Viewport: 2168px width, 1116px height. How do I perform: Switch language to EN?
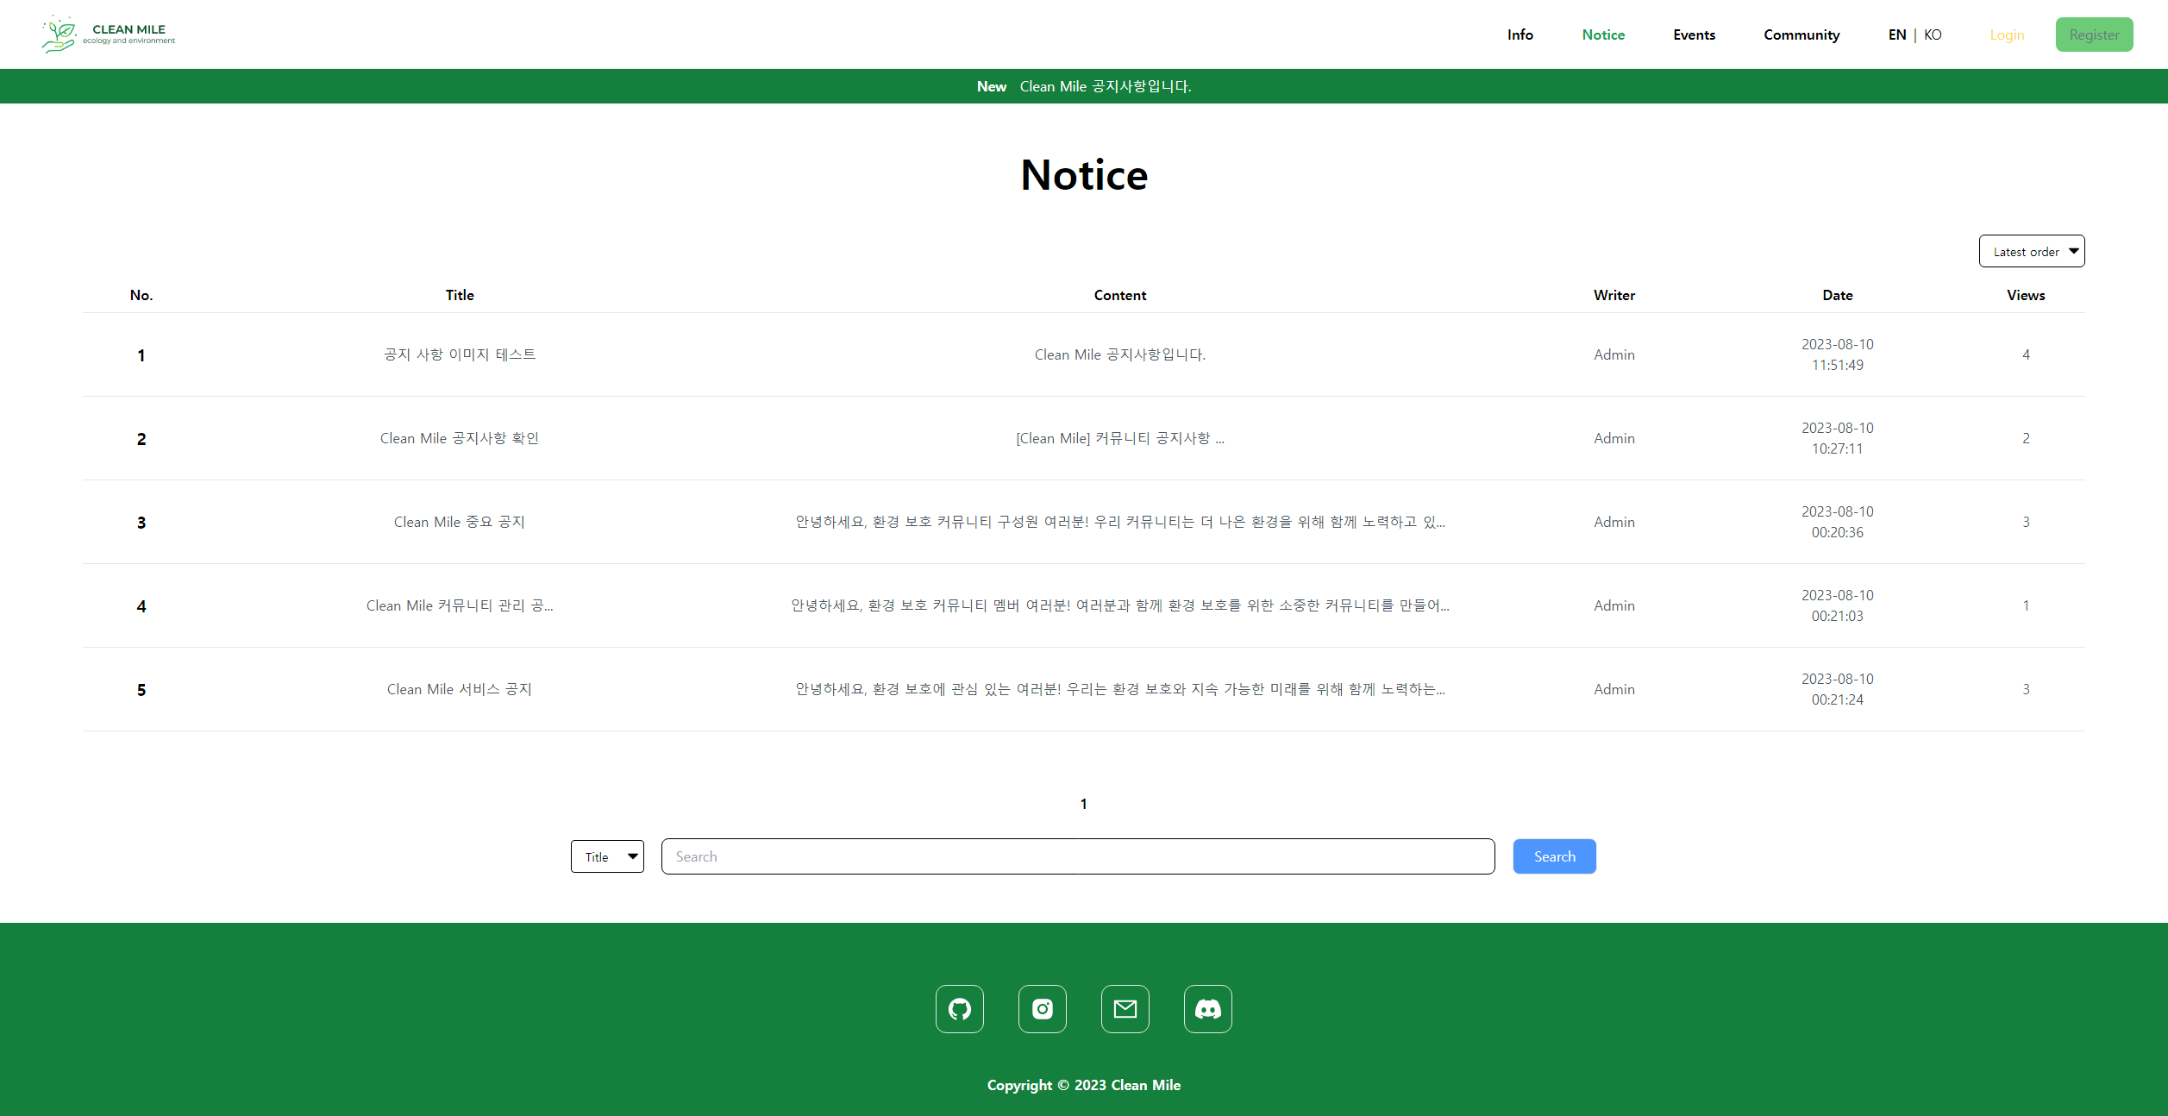1897,34
